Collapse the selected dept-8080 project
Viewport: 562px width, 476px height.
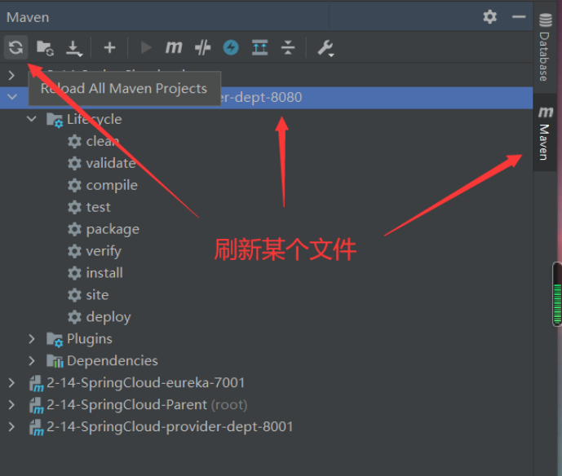pyautogui.click(x=12, y=97)
